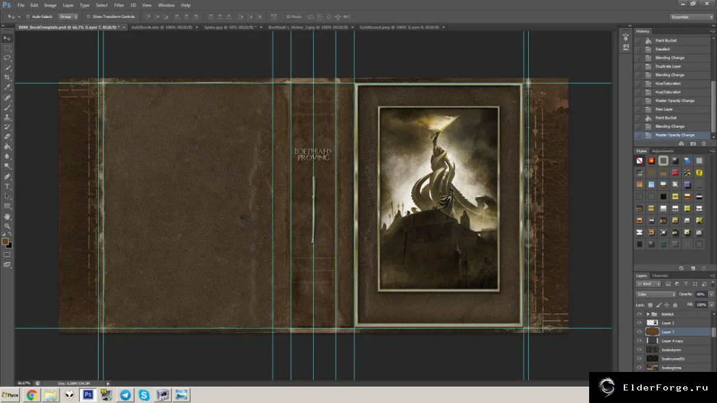Select the Brush tool
Viewport: 717px width, 403px height.
click(x=7, y=107)
